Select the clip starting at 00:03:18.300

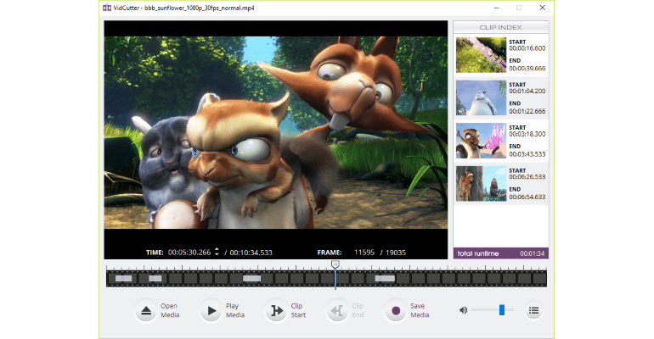pos(500,141)
